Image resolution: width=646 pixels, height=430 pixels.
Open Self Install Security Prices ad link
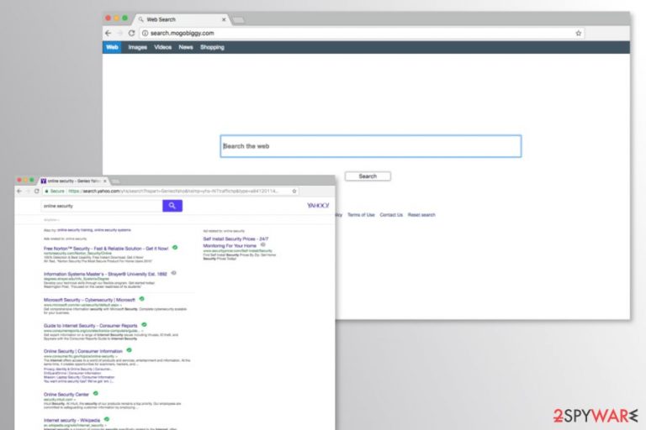tap(236, 242)
